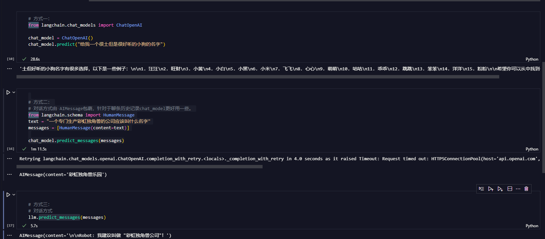Click output text with Robot: 我建议叫做
This screenshot has height=239, width=545.
click(95, 236)
